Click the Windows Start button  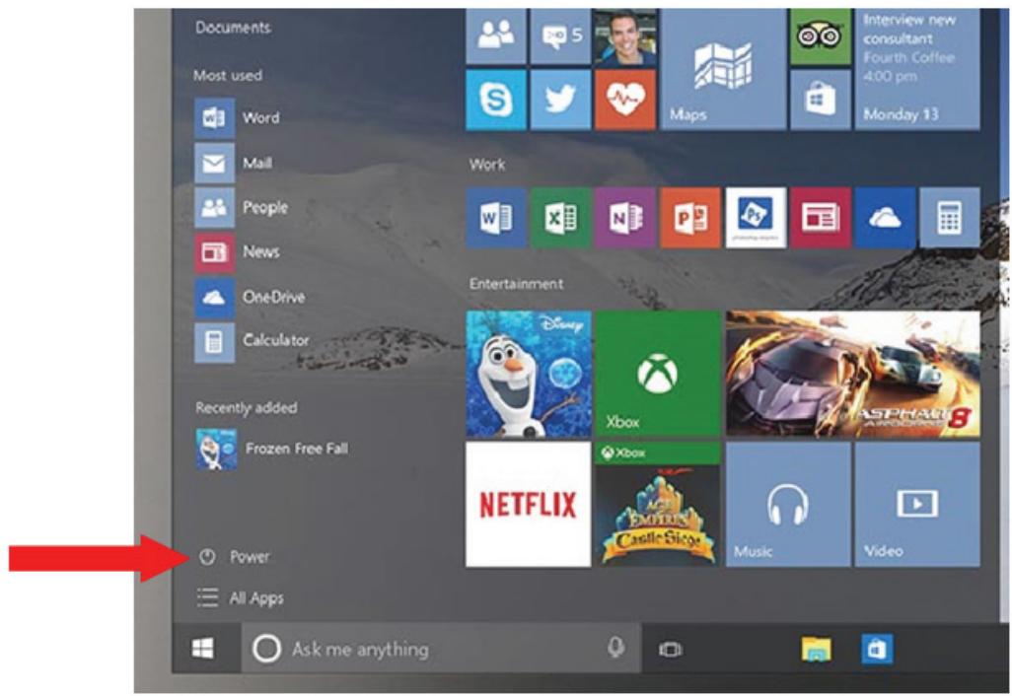coord(203,649)
